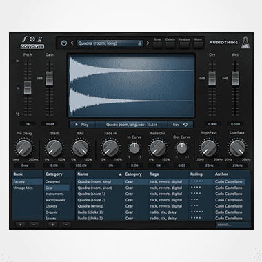Select the Objects category
This screenshot has height=262, width=262.
pos(57,206)
